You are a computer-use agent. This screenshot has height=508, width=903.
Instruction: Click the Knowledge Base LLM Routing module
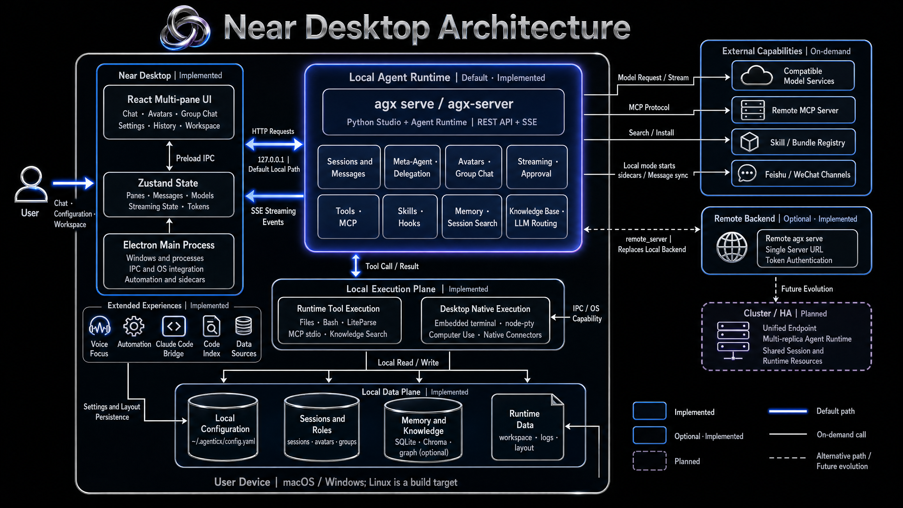coord(537,217)
